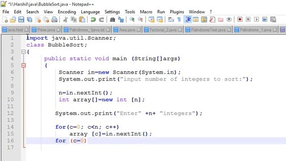Open the Plugins menu
Viewport: 286px width, 161px height.
[x=177, y=12]
